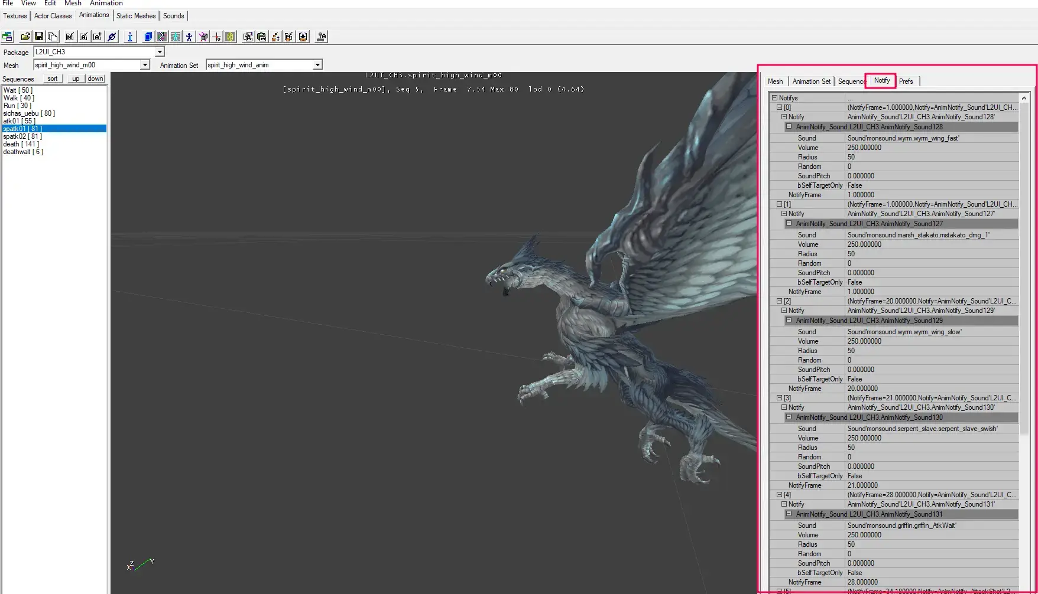This screenshot has height=594, width=1038.
Task: Open the Package dropdown
Action: click(160, 52)
